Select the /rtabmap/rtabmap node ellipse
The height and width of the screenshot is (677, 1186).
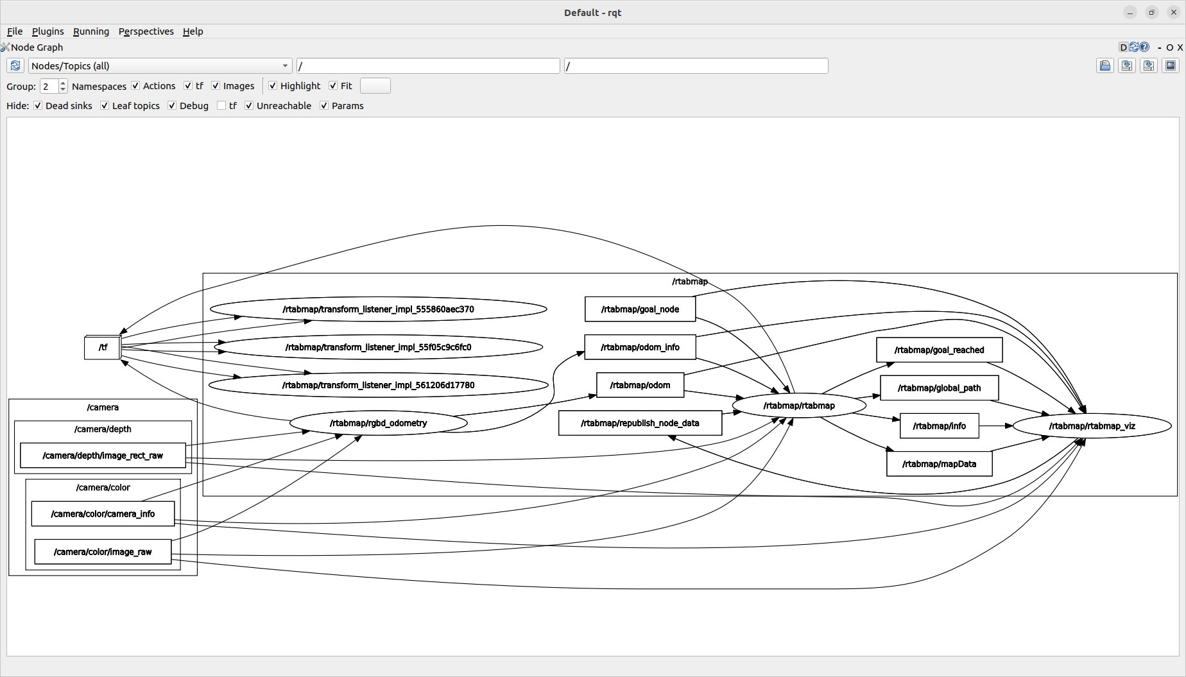[x=800, y=406]
